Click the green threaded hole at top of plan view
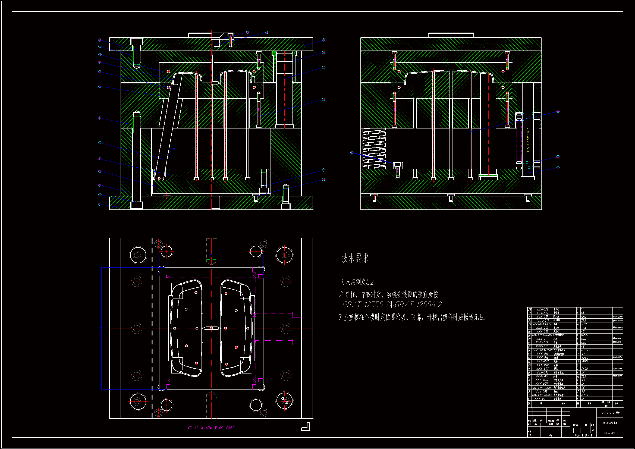Viewport: 635px width, 449px height. pos(211,250)
